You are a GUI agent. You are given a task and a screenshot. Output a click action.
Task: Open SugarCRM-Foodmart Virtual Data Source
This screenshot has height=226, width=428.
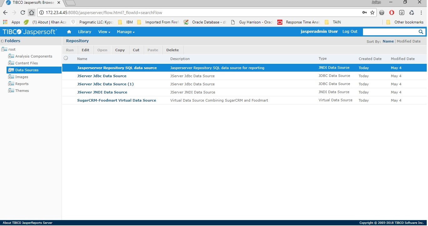(x=117, y=100)
